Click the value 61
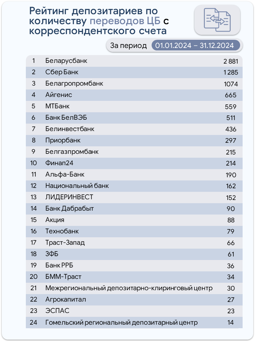Image resolution: width=255 pixels, height=341 pixels. [231, 254]
